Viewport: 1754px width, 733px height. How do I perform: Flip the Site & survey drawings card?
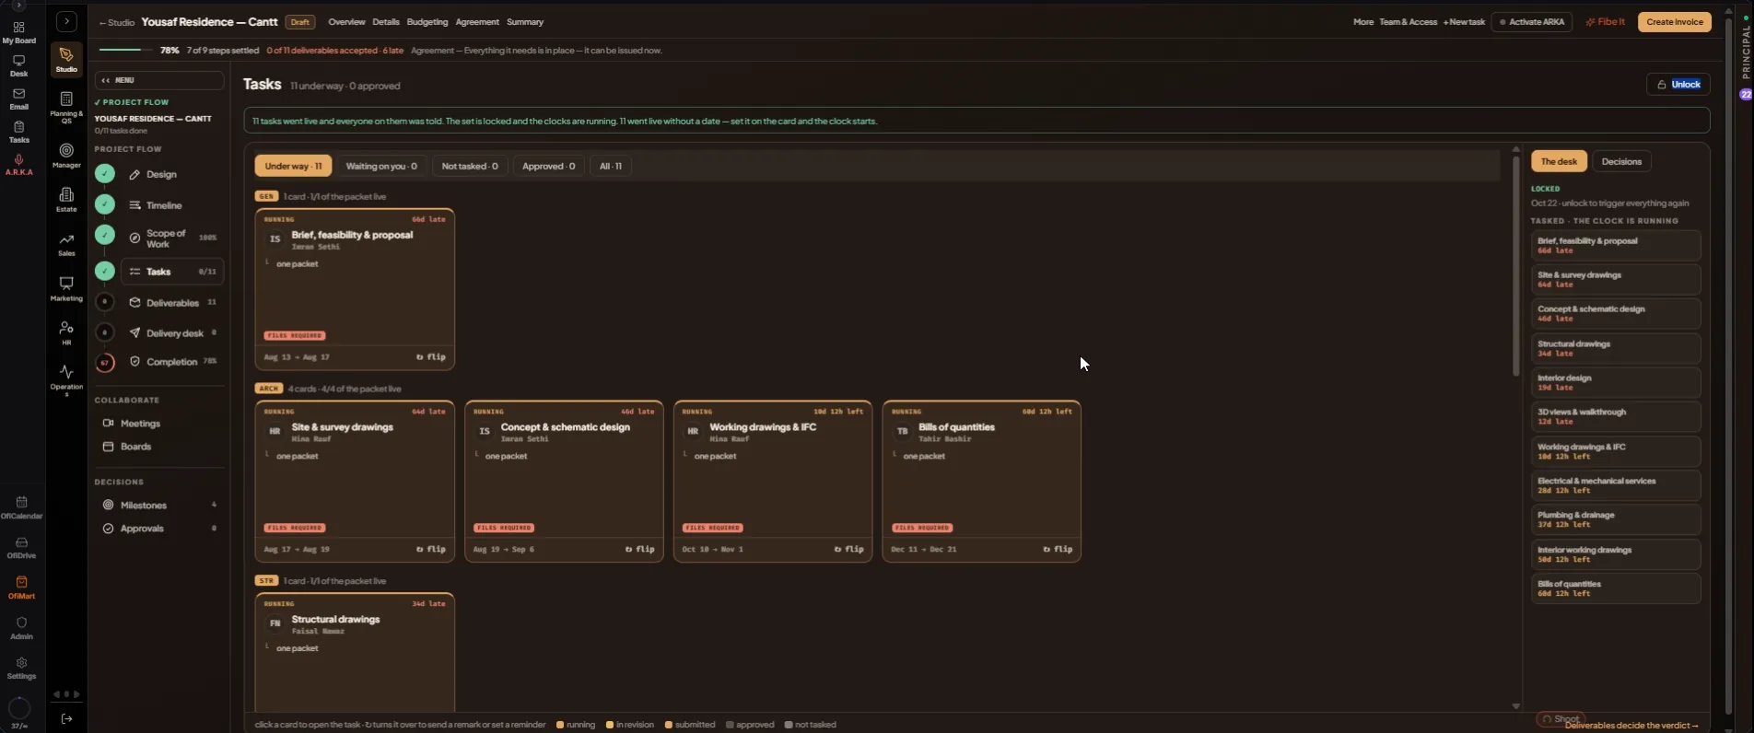coord(431,550)
